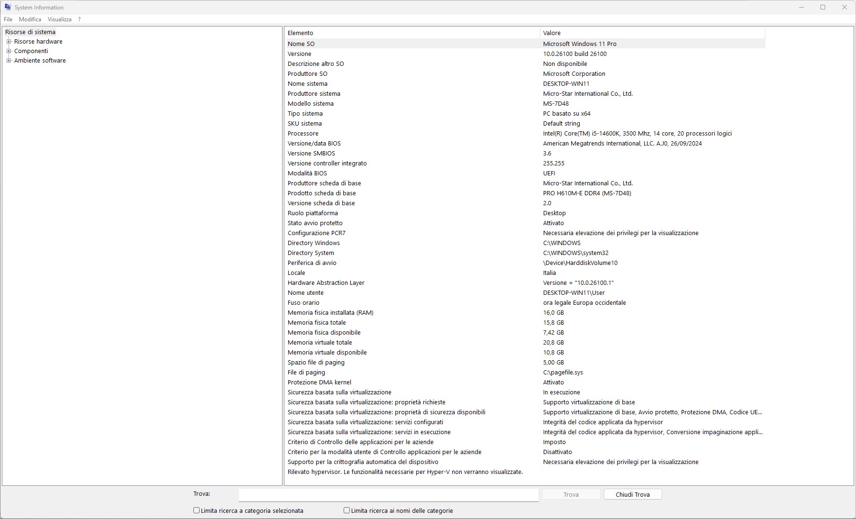
Task: Enable Limita ricerca a categoria selezionata checkbox
Action: [x=196, y=510]
